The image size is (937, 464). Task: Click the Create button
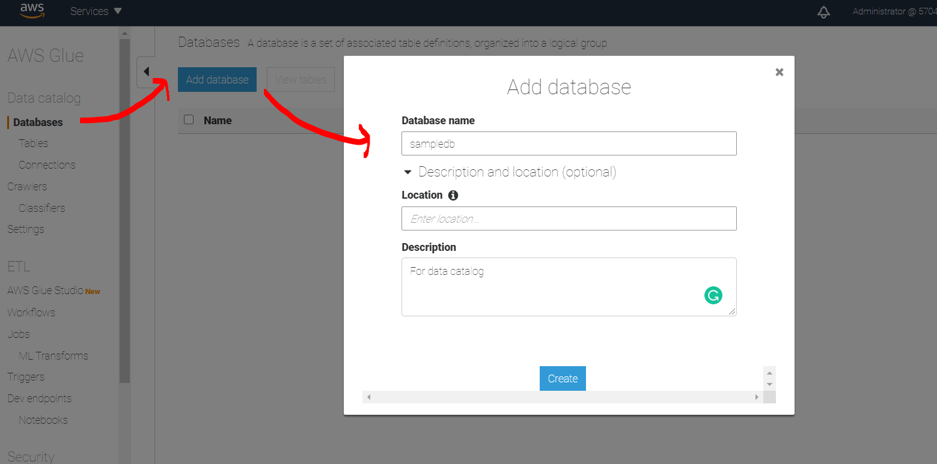pyautogui.click(x=563, y=379)
